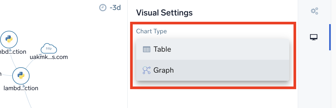The height and width of the screenshot is (108, 336).
Task: Click the table grid icon
Action: pyautogui.click(x=147, y=49)
